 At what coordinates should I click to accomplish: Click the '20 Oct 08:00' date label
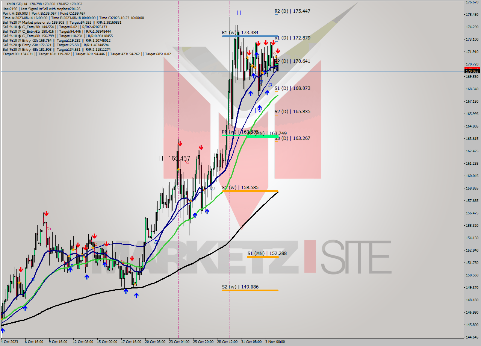click(x=155, y=342)
